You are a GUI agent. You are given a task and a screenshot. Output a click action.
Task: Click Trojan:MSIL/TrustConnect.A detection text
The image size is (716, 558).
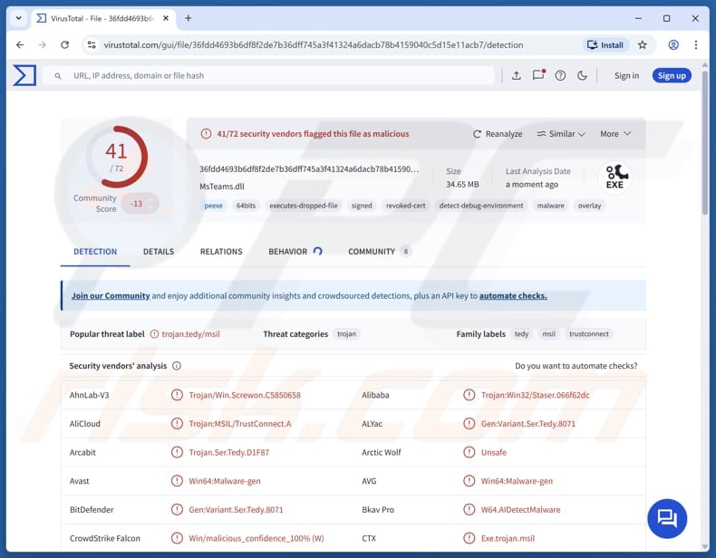[x=240, y=424]
